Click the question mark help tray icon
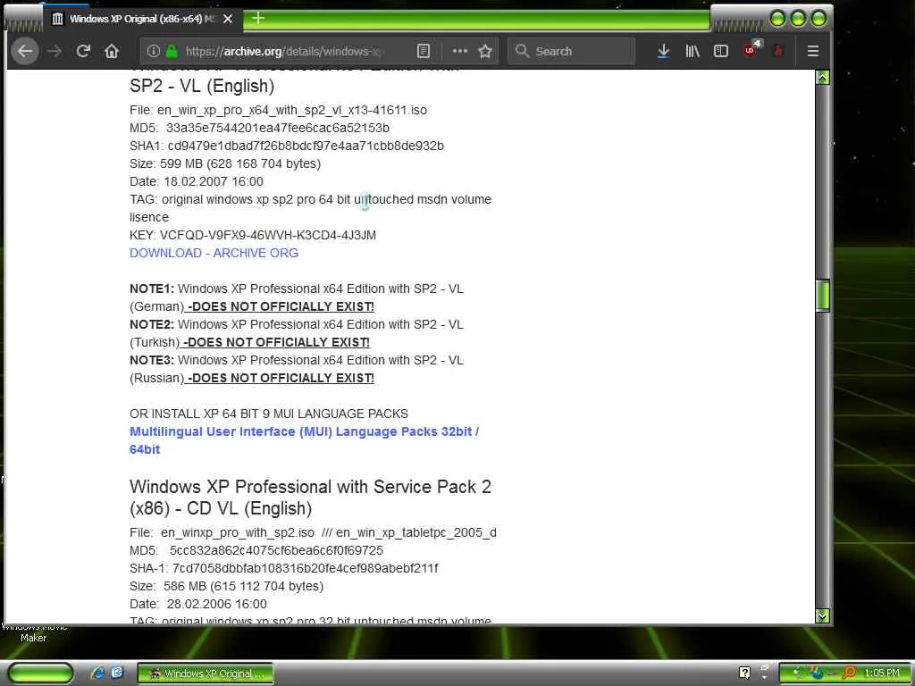This screenshot has height=686, width=915. tap(744, 673)
